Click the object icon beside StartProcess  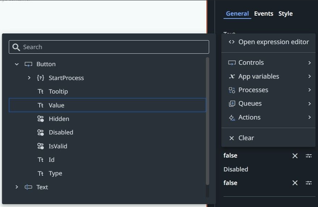point(40,78)
